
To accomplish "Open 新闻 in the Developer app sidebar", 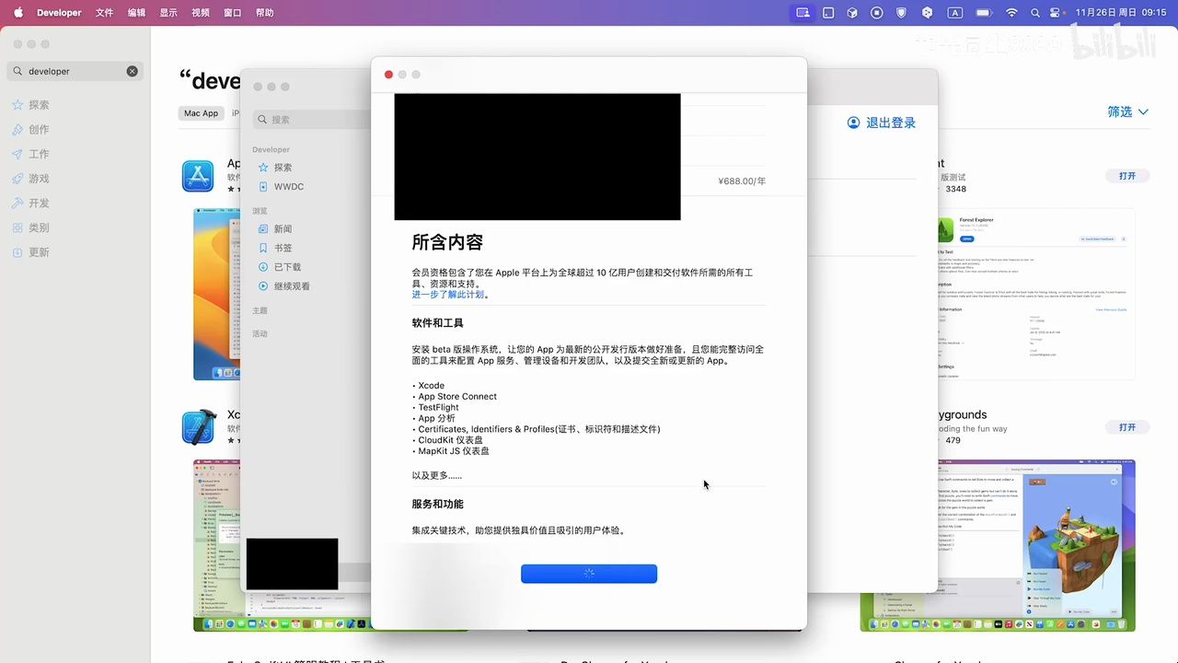I will click(x=275, y=228).
